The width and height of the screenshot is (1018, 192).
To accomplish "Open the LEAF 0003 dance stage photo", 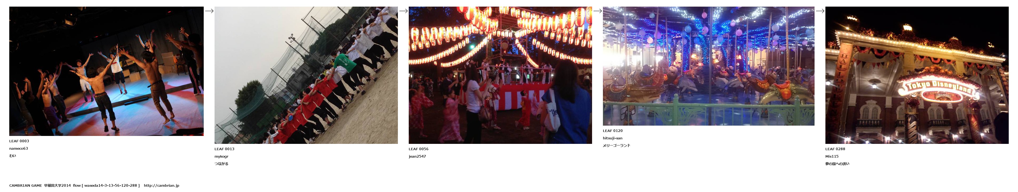I will [x=106, y=71].
